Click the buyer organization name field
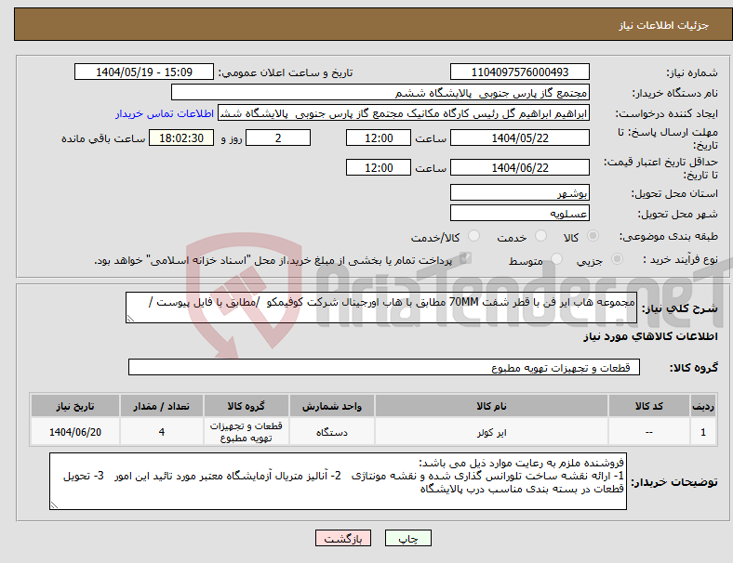 [x=380, y=92]
